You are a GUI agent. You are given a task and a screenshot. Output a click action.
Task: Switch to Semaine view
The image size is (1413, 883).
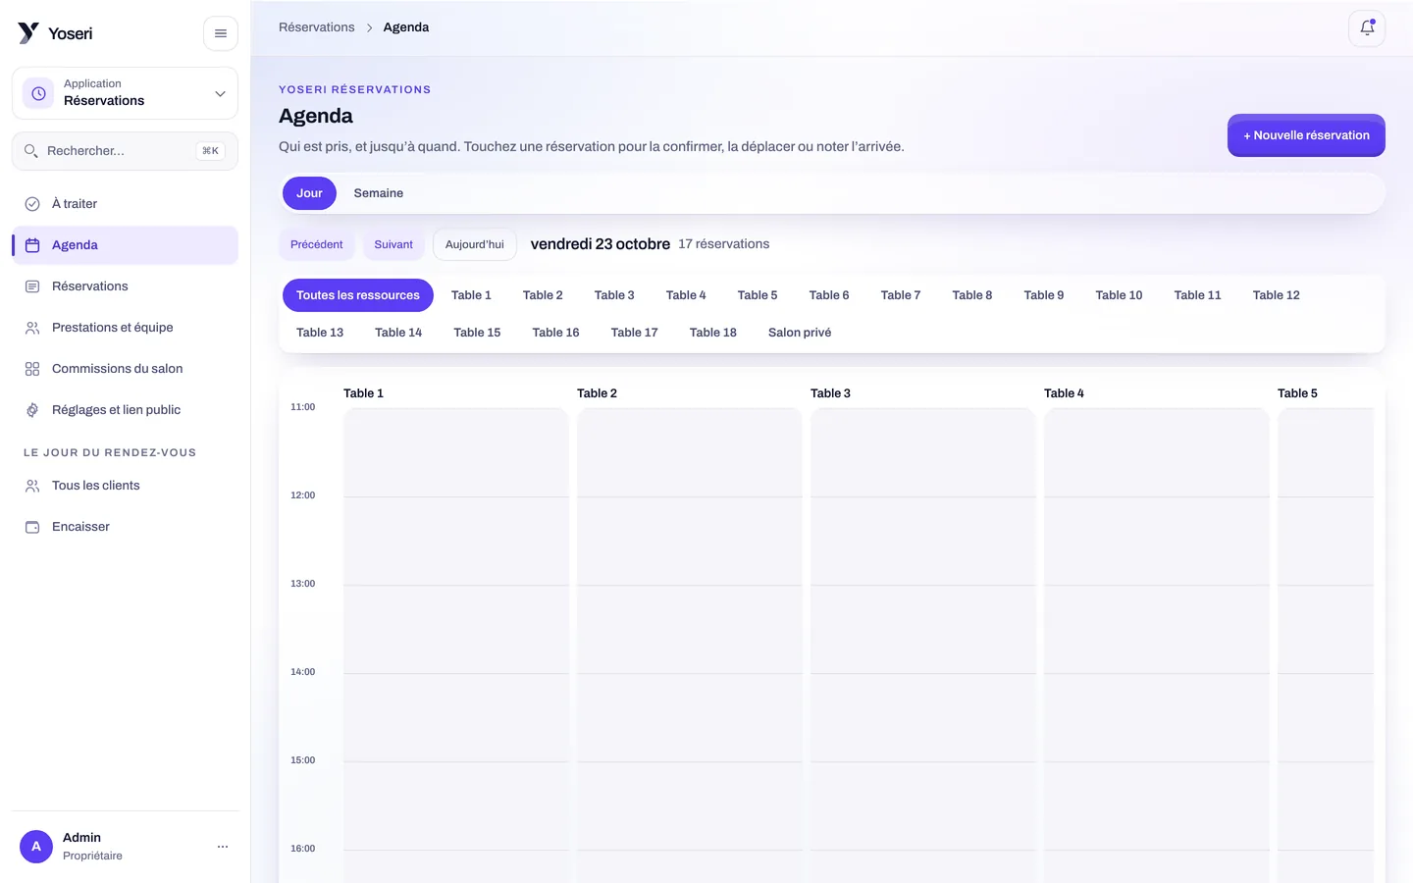pyautogui.click(x=379, y=193)
